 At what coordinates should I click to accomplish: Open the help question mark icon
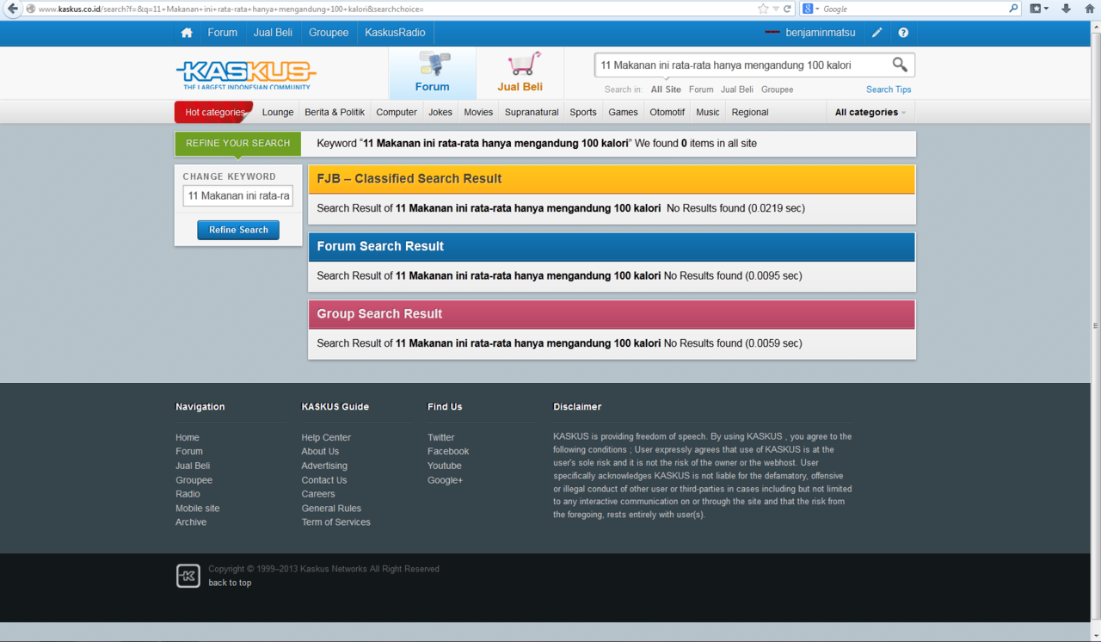pos(903,33)
